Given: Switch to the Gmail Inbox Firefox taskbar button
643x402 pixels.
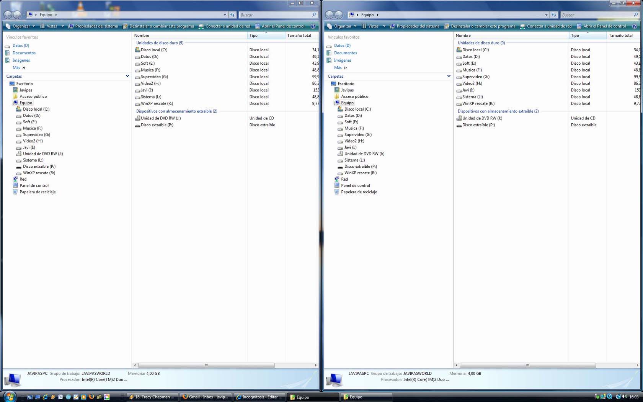Looking at the screenshot, I should (206, 397).
